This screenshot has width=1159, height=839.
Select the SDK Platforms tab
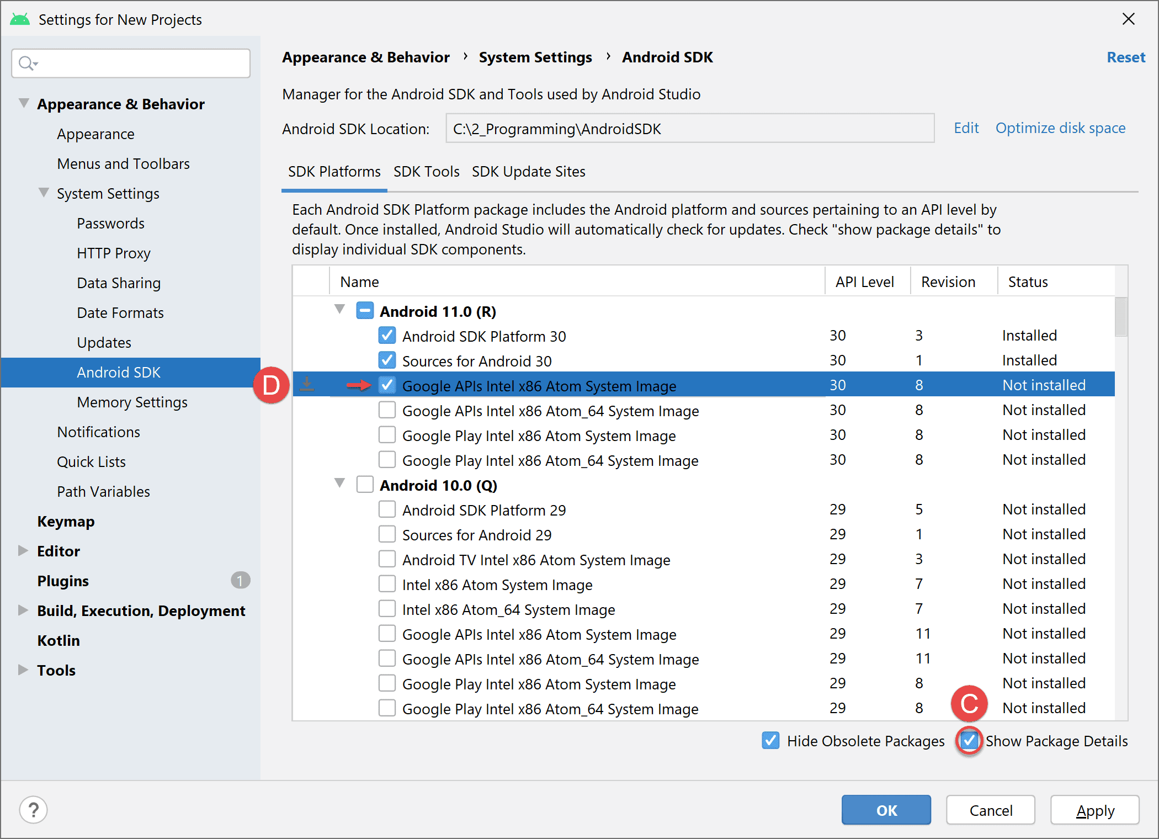[334, 172]
